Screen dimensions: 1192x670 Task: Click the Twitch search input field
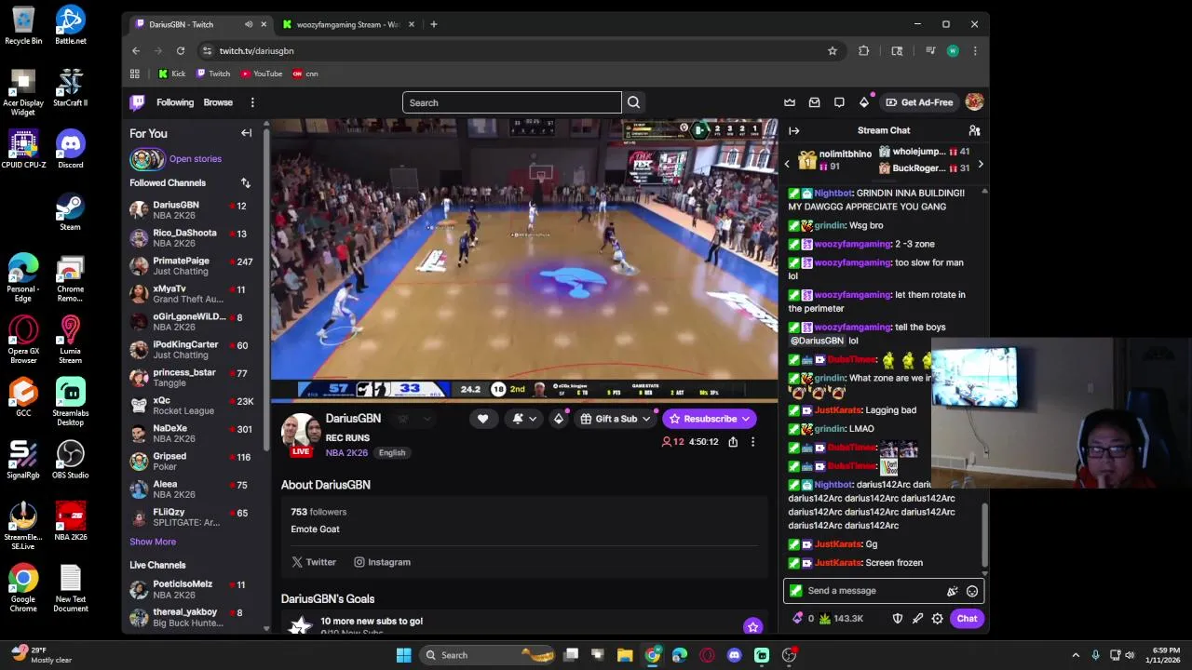pos(512,102)
